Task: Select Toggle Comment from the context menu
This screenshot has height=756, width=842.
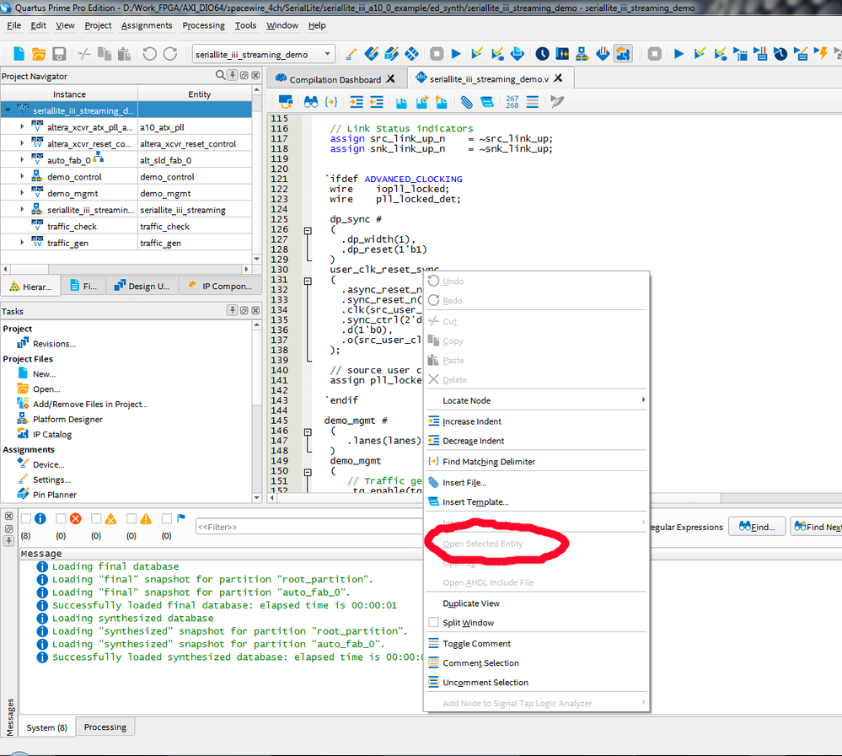Action: click(476, 643)
